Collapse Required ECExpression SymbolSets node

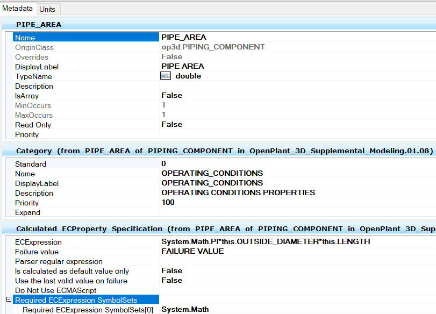pyautogui.click(x=9, y=299)
